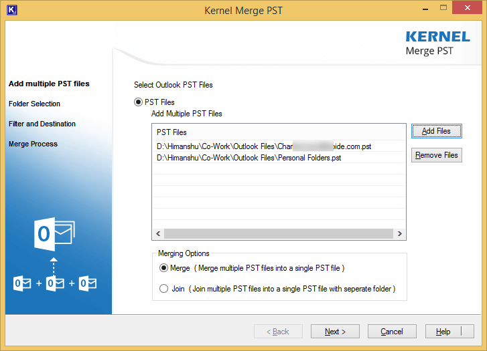Open the Merge Process step

[33, 144]
